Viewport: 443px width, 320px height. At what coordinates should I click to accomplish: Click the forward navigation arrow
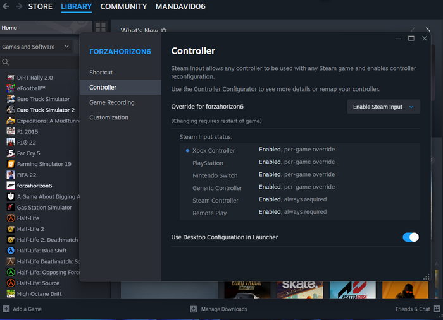[x=19, y=6]
